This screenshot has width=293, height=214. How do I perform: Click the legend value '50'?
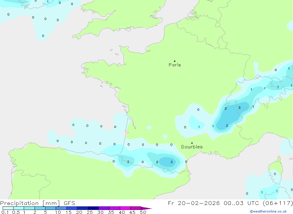pyautogui.click(x=143, y=212)
